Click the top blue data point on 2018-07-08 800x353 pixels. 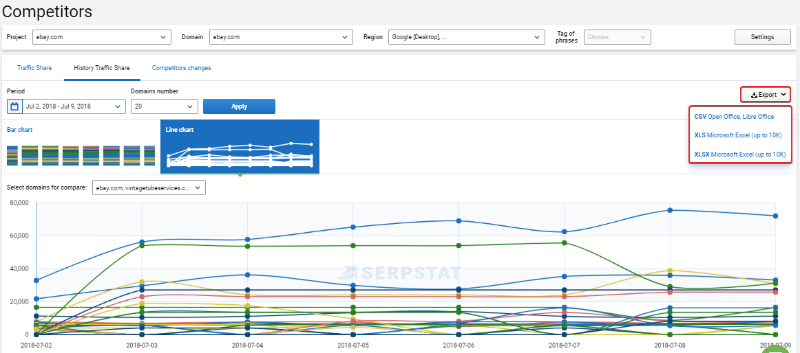(670, 210)
